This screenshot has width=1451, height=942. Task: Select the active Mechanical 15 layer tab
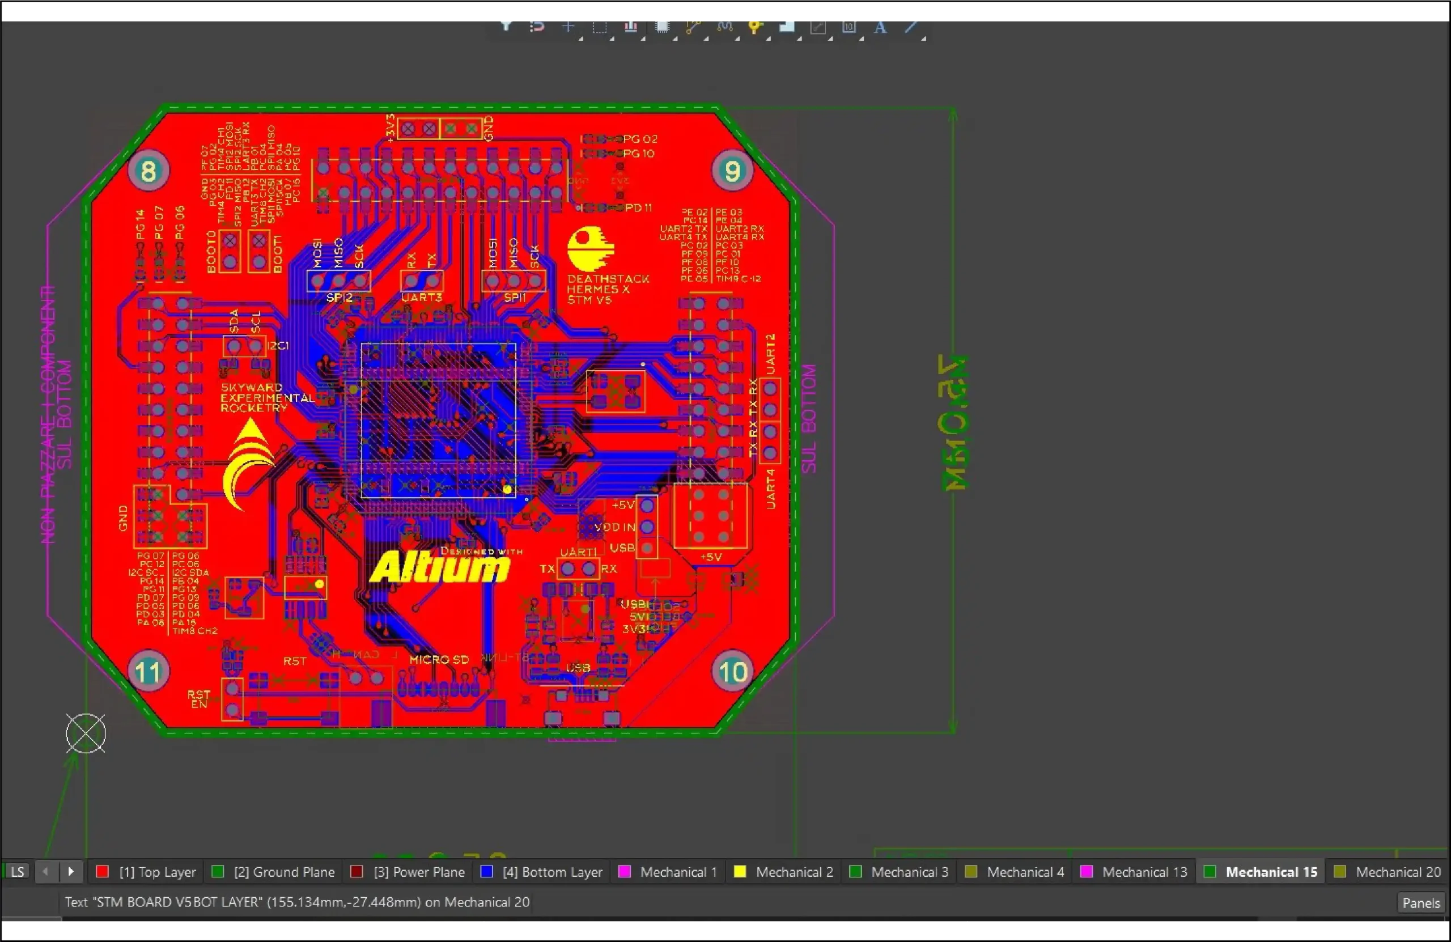coord(1261,872)
